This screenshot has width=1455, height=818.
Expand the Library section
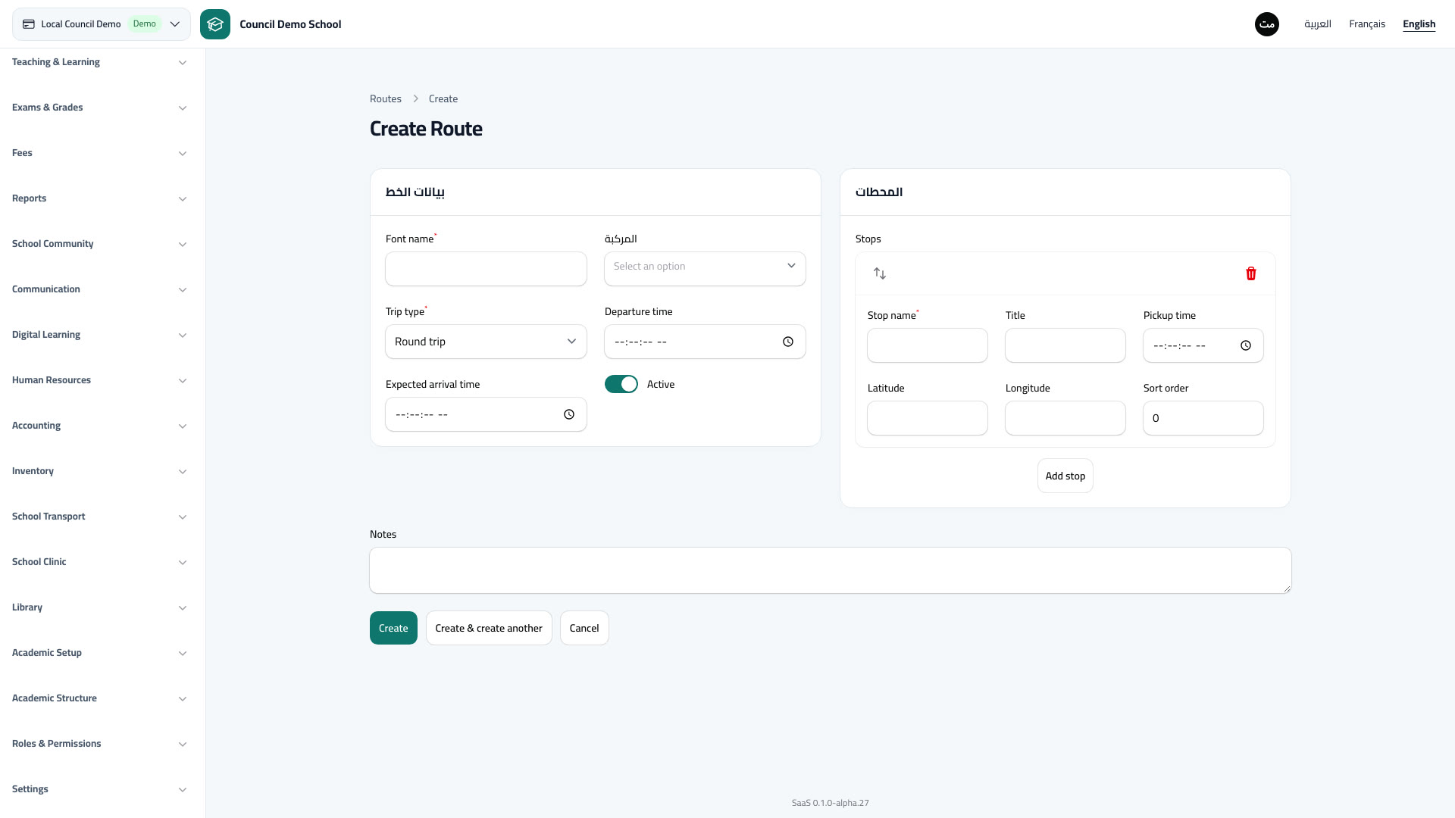tap(99, 607)
